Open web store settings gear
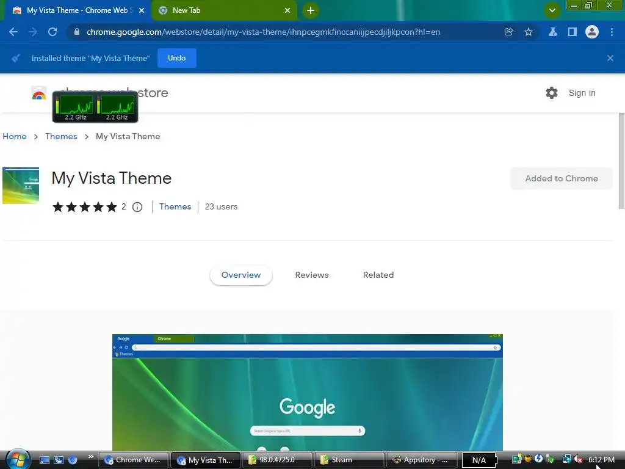The height and width of the screenshot is (469, 625). tap(552, 93)
